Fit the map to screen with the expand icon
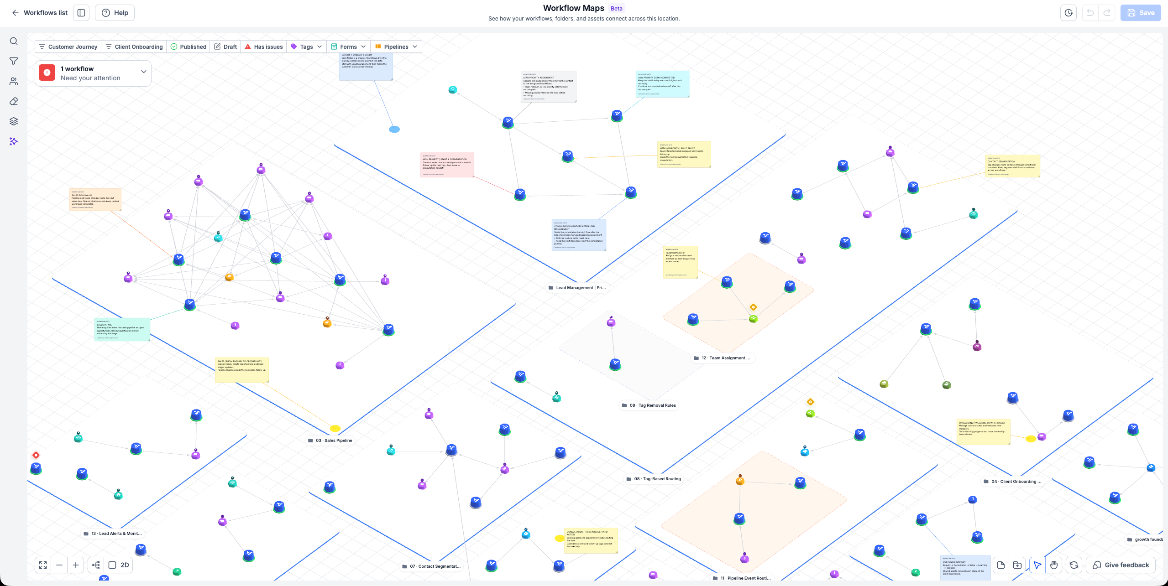The width and height of the screenshot is (1168, 586). click(43, 565)
